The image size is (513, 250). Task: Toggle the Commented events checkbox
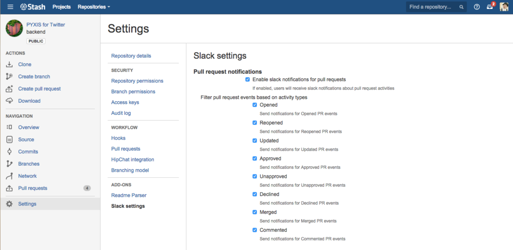[255, 230]
